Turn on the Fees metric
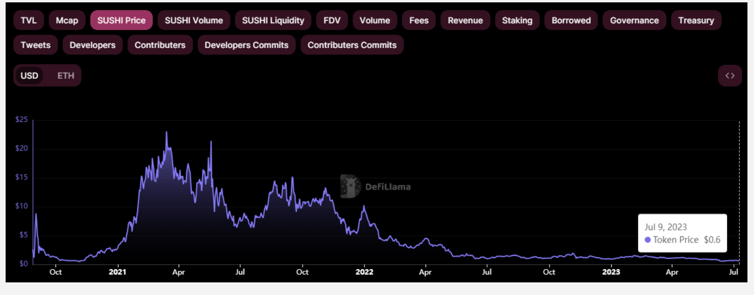This screenshot has width=754, height=295. pos(419,21)
